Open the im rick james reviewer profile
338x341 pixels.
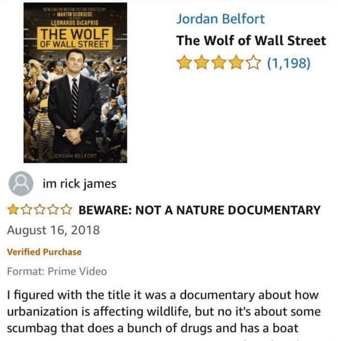point(79,183)
